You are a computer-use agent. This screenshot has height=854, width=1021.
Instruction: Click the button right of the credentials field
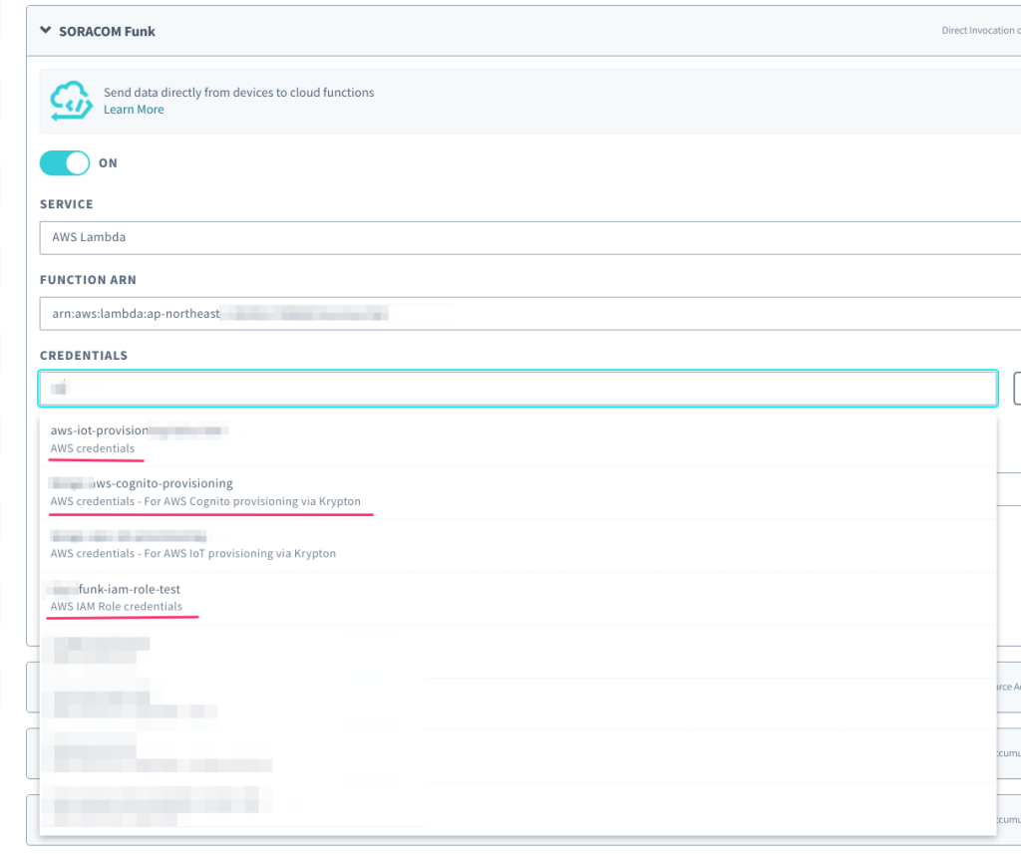coord(1016,389)
